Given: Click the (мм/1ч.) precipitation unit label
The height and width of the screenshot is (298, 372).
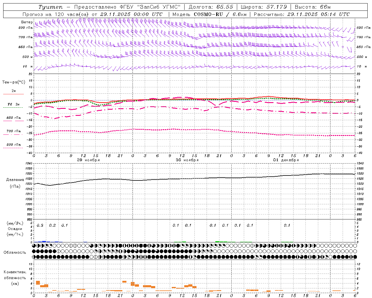Looking at the screenshot, I should (x=15, y=234).
